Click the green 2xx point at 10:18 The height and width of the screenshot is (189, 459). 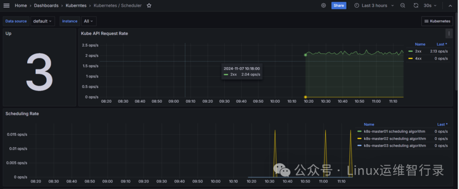click(x=305, y=55)
